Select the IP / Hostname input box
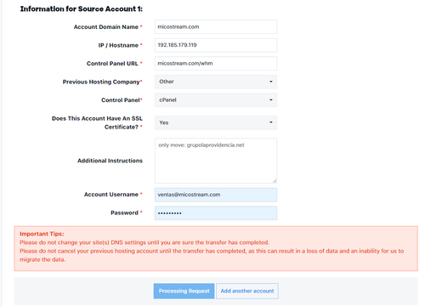Screen dimensions: 425x307 [216, 45]
